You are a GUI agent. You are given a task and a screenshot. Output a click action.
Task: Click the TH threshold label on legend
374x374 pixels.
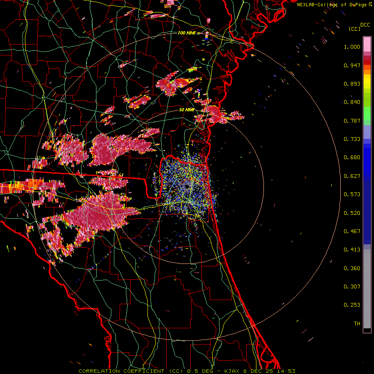click(357, 324)
